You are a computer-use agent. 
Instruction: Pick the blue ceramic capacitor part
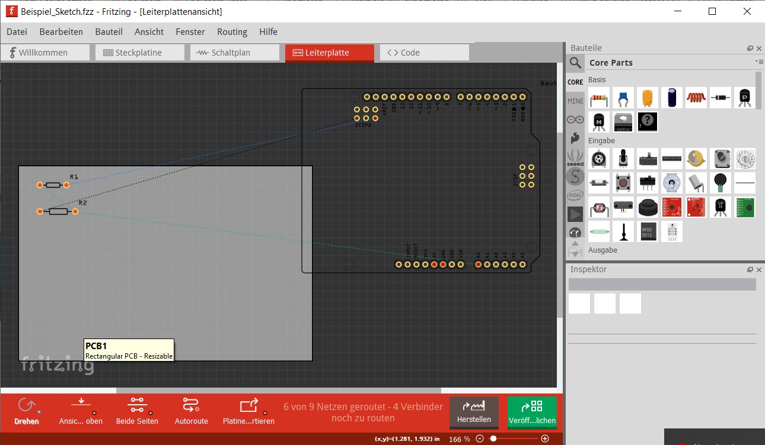pos(623,98)
